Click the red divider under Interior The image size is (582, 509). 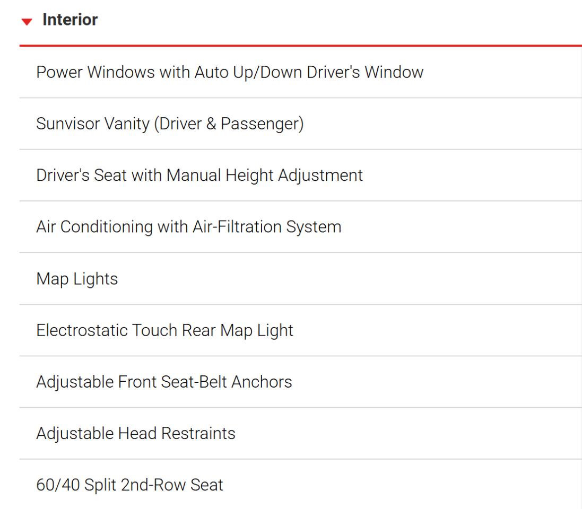pos(301,46)
